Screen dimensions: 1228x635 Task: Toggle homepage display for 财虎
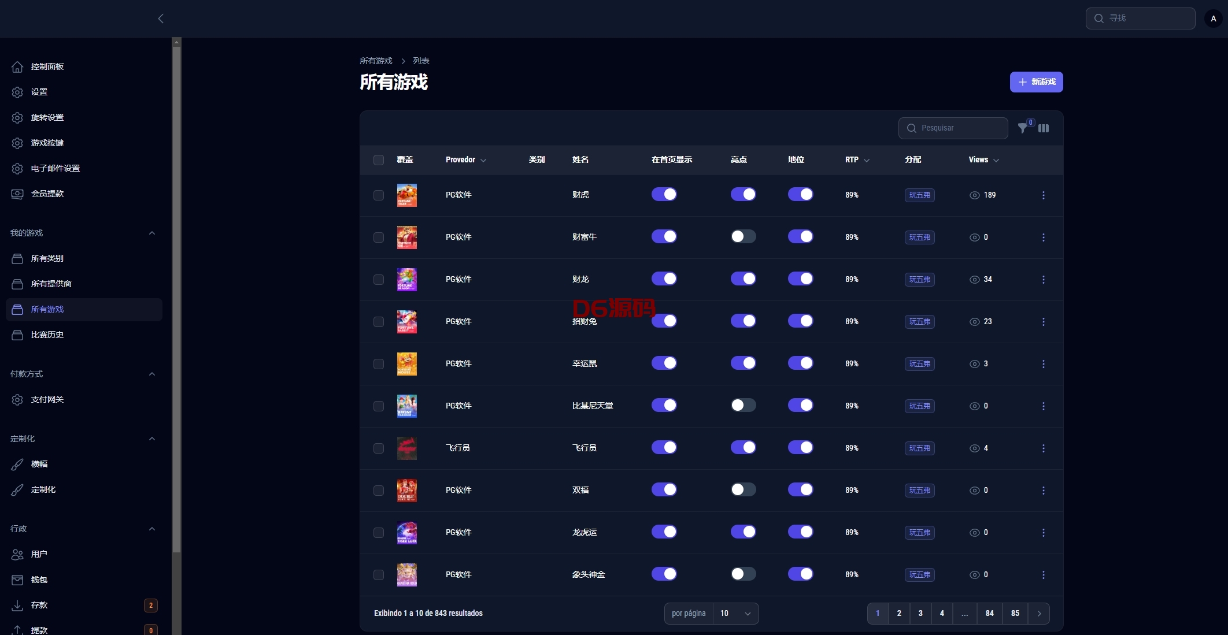tap(664, 194)
